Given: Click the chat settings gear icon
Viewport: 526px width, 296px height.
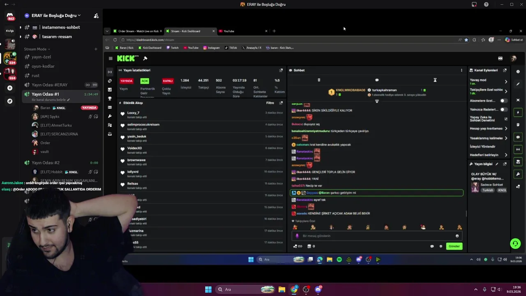Looking at the screenshot, I should point(441,246).
